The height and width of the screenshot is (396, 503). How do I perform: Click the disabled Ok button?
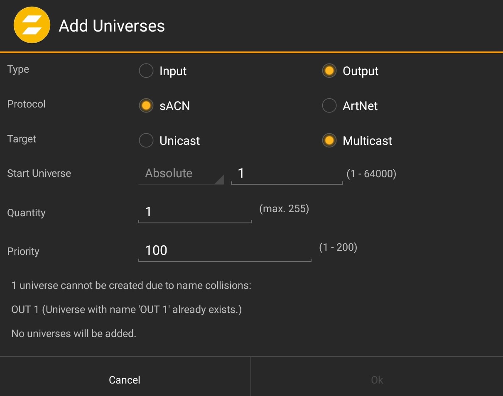coord(376,379)
